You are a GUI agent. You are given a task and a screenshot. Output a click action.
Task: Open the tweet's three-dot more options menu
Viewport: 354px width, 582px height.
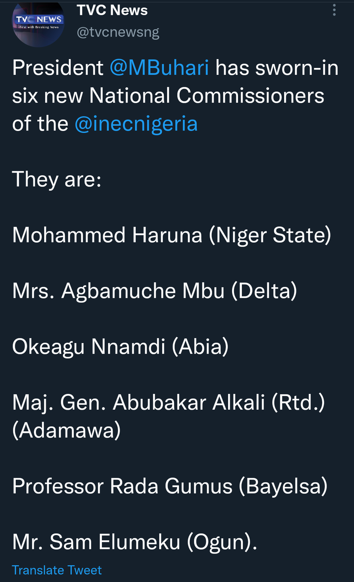334,10
